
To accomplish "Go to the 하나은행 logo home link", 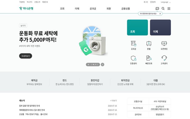I will pyautogui.click(x=26, y=8).
